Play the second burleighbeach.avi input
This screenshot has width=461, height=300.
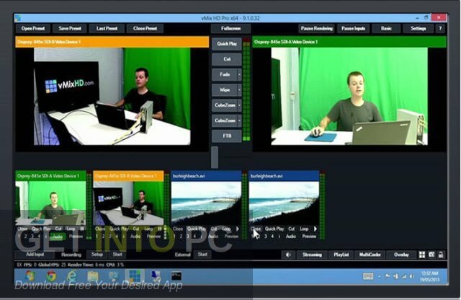[x=315, y=229]
